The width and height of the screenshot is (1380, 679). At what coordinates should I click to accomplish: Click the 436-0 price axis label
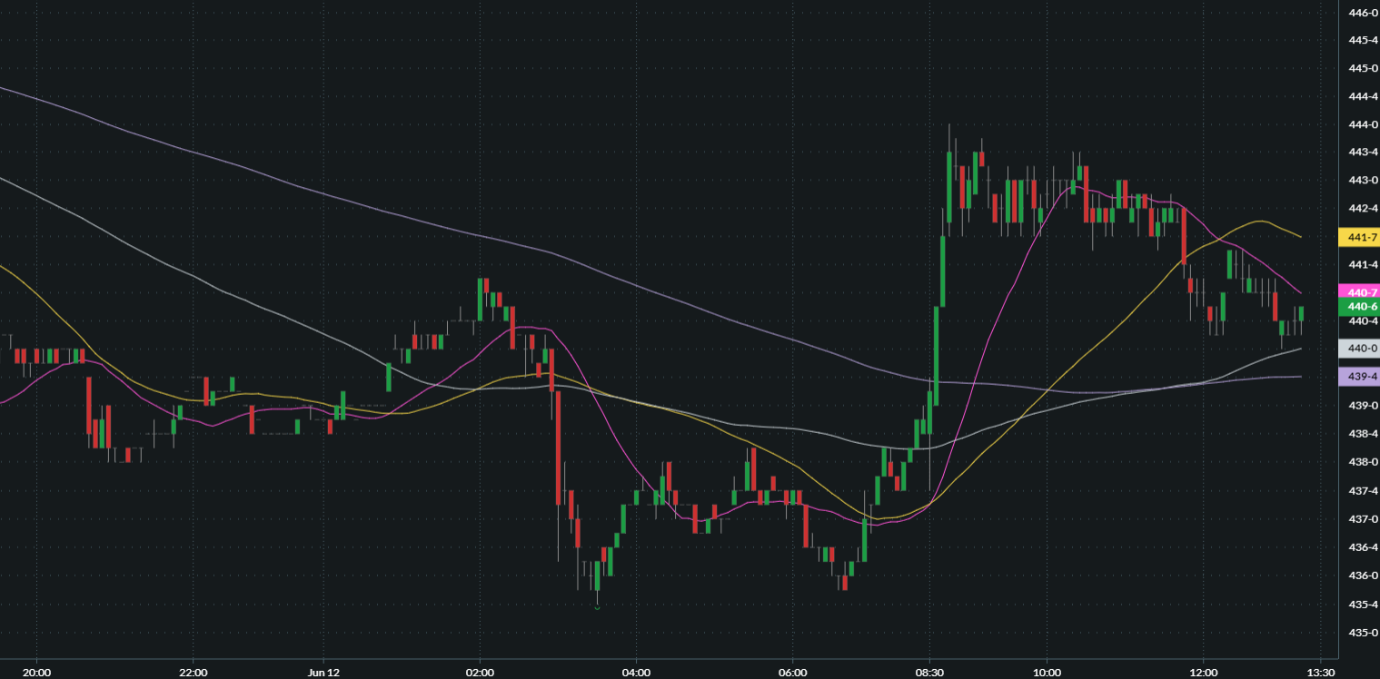(x=1364, y=576)
